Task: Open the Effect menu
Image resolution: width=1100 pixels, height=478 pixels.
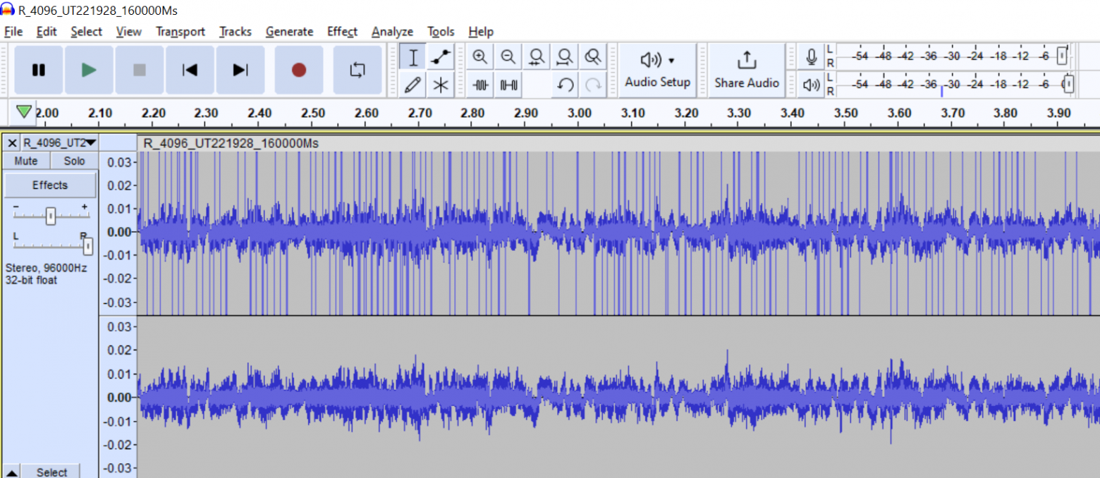Action: 342,32
